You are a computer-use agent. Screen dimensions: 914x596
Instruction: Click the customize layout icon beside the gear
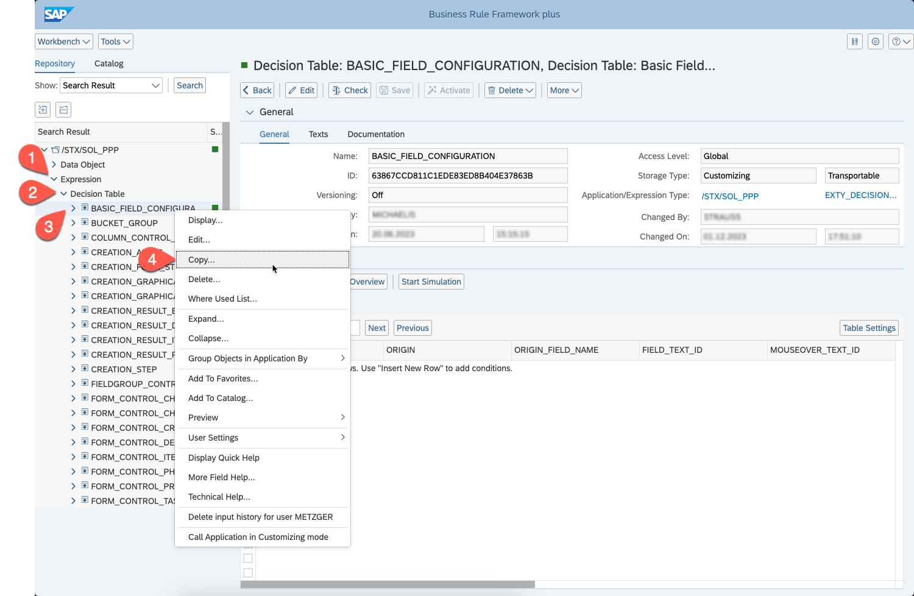coord(855,41)
